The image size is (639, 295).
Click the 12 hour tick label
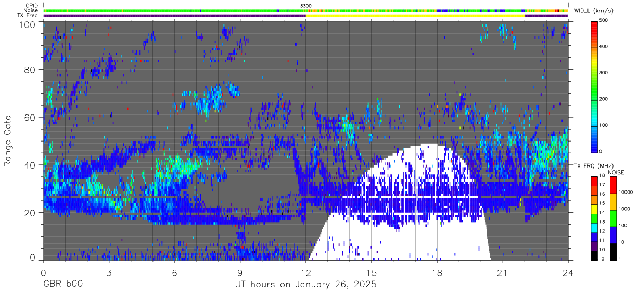pyautogui.click(x=305, y=273)
